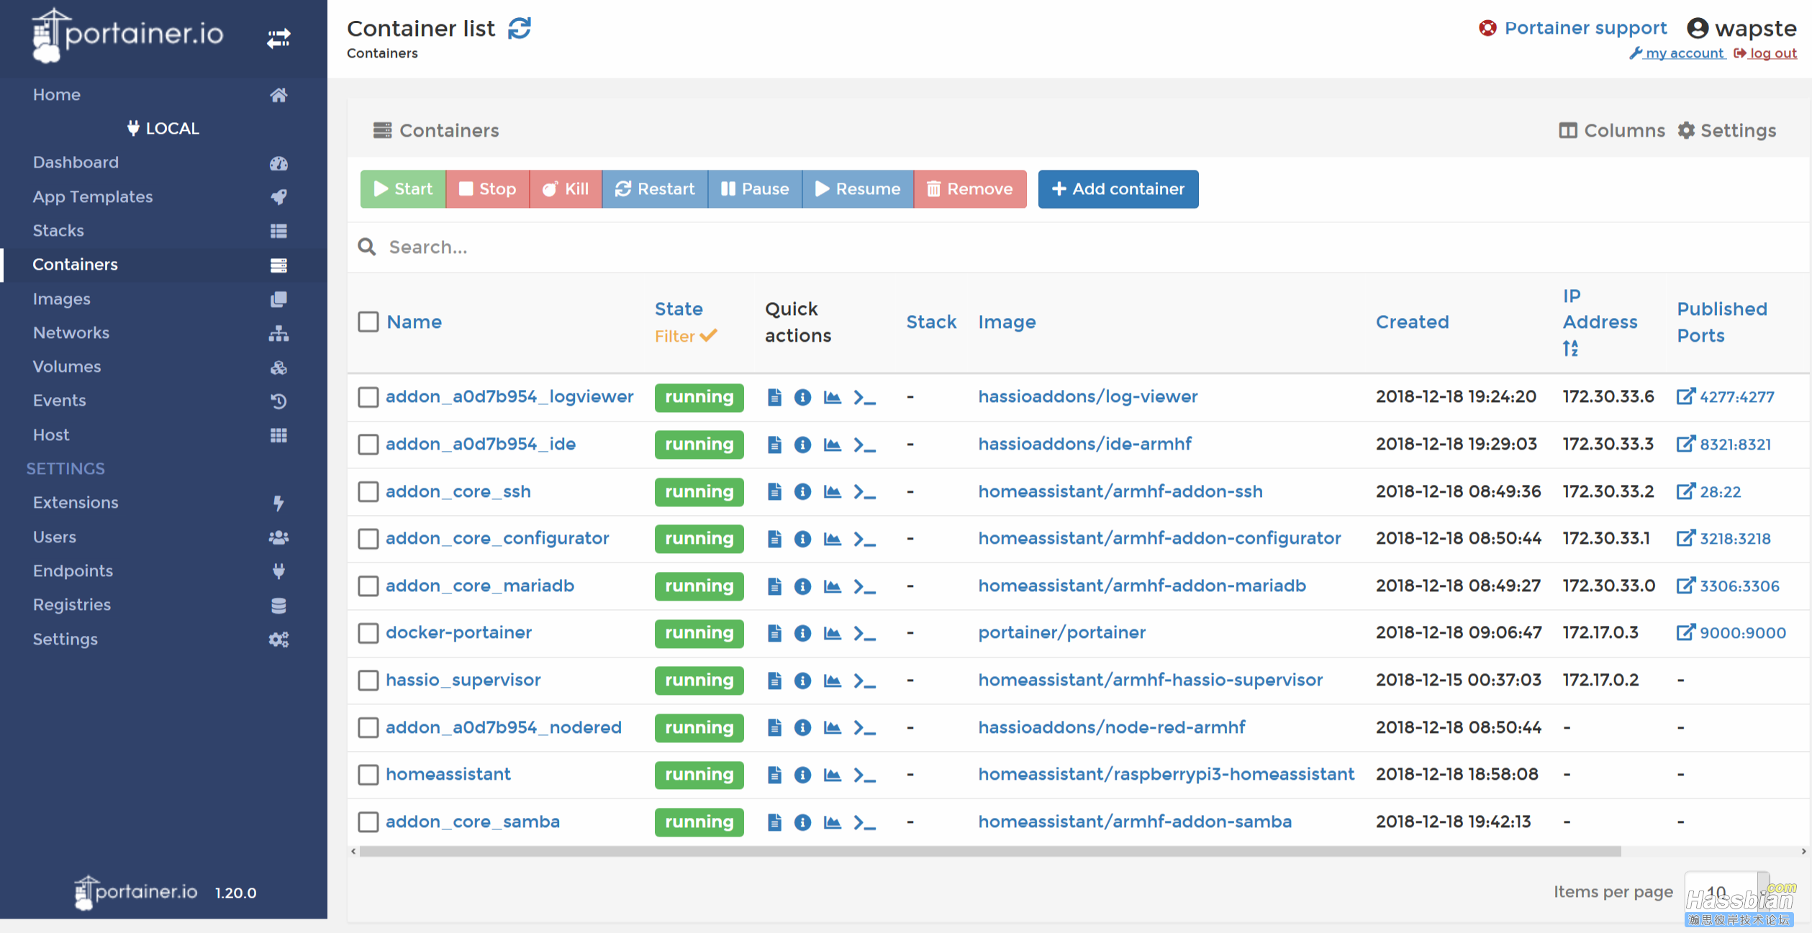Check the addon_a0d7b954_logviewer row checkbox
1812x933 pixels.
point(368,397)
